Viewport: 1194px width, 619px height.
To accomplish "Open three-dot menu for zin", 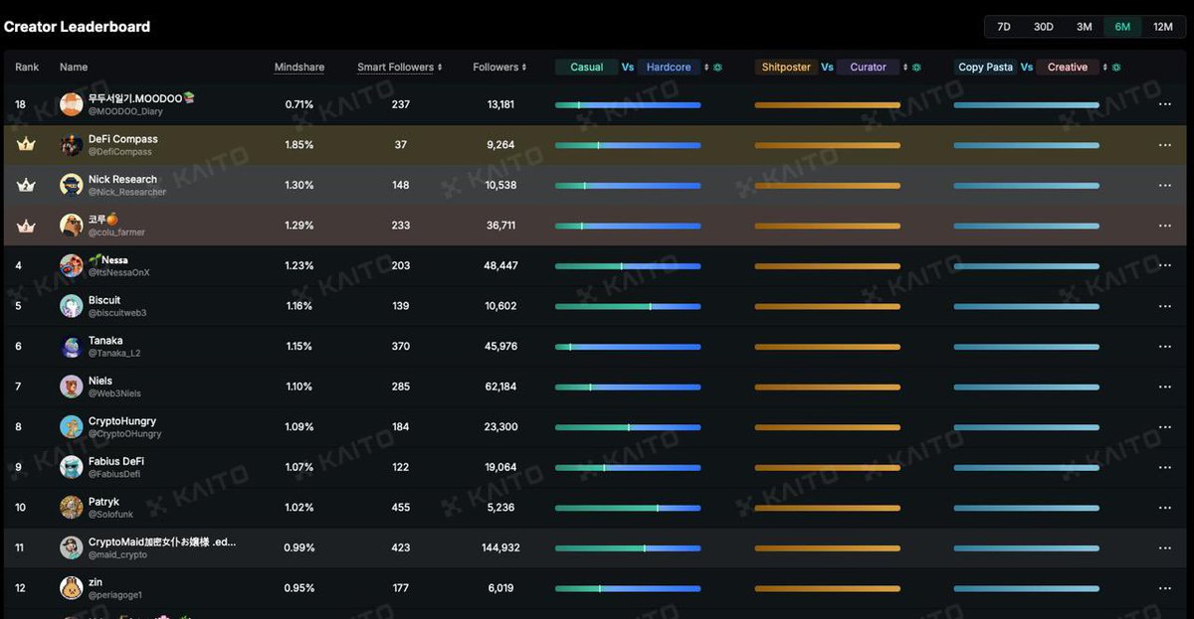I will (1165, 588).
